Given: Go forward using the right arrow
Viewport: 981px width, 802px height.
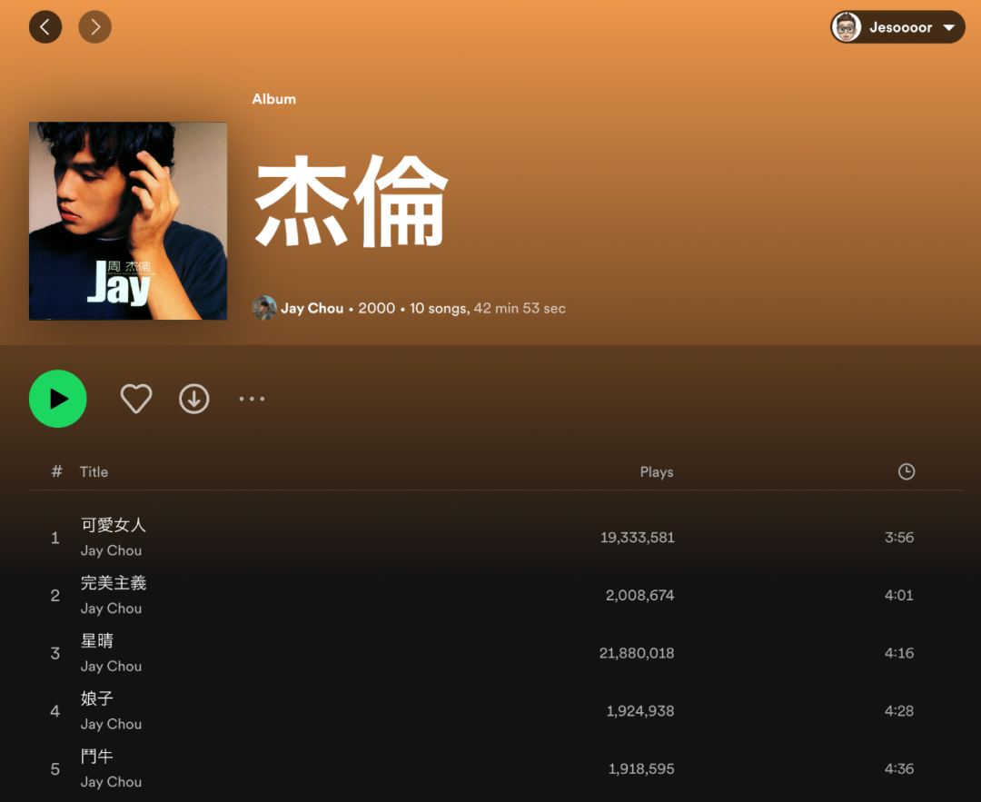Looking at the screenshot, I should (x=95, y=27).
